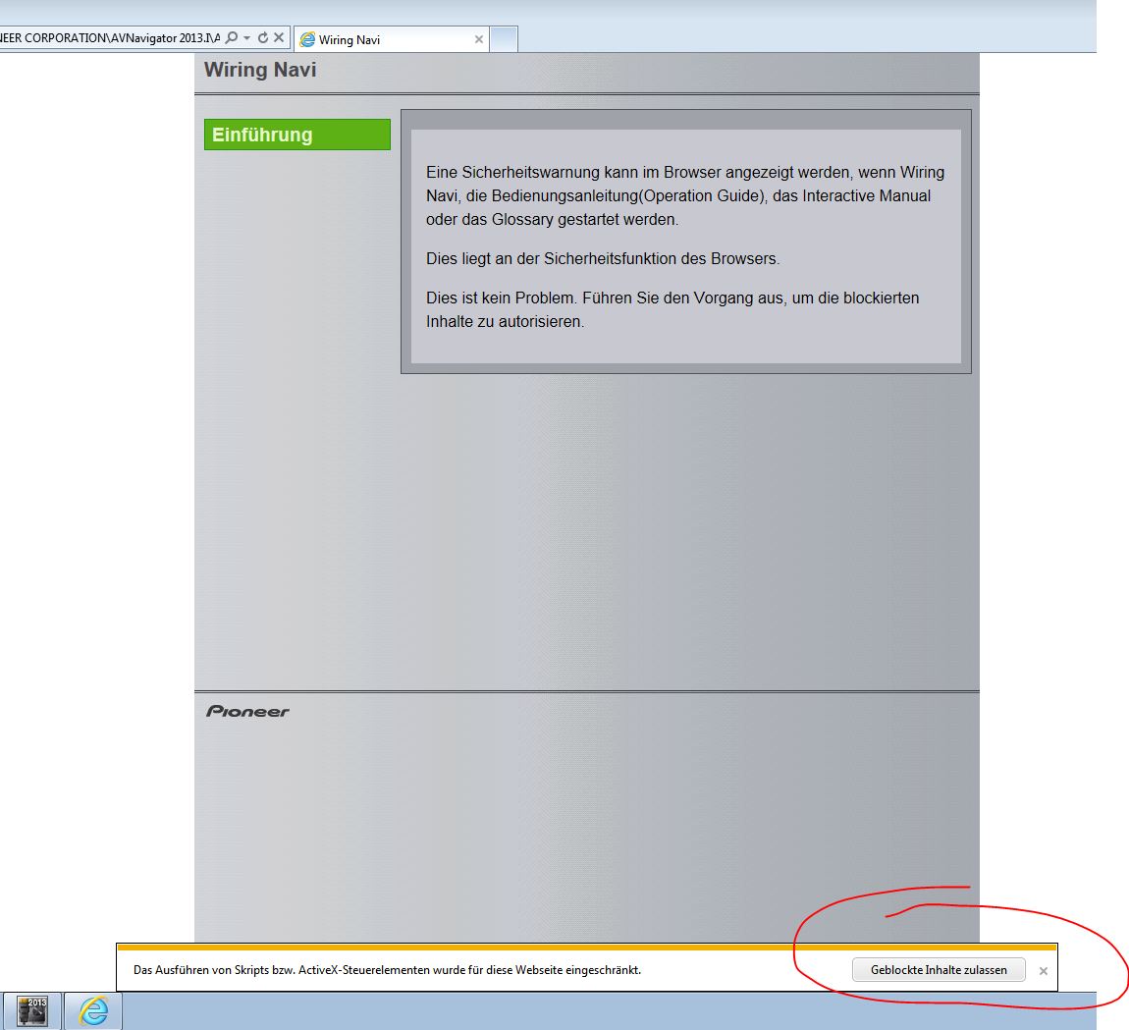Click the Pioneer logo in the footer
Image resolution: width=1129 pixels, height=1030 pixels.
(247, 711)
